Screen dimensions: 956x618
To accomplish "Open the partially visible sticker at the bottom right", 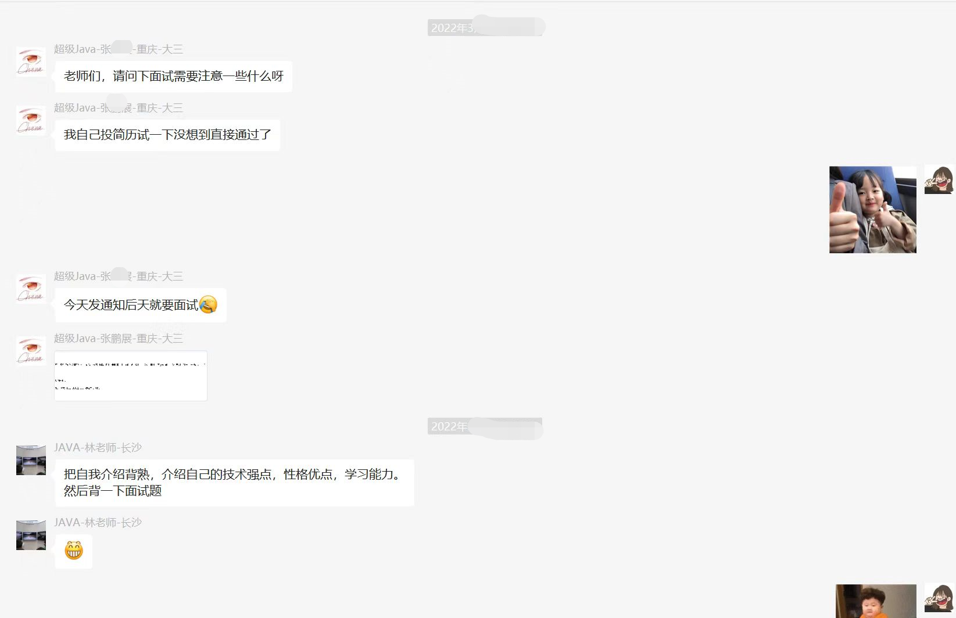I will click(876, 601).
